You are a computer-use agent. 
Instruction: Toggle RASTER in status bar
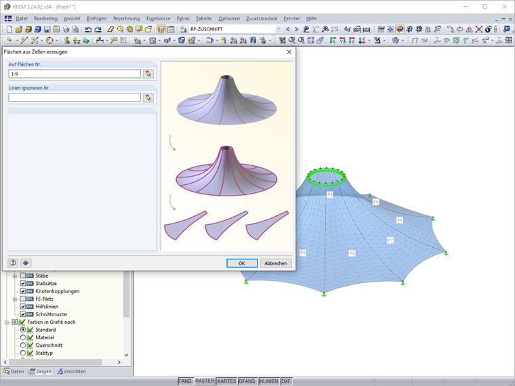pyautogui.click(x=205, y=381)
